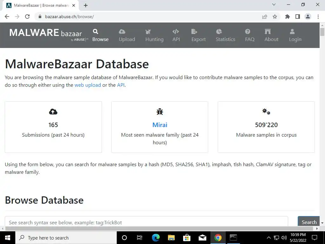
Task: Open File Explorer from the taskbar
Action: 171,238
